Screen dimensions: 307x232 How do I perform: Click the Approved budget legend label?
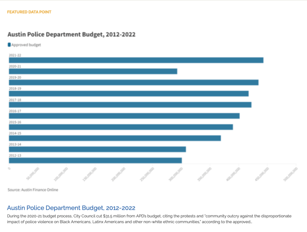click(x=26, y=45)
